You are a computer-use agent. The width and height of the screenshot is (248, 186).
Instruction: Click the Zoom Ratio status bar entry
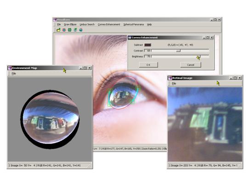[152, 149]
